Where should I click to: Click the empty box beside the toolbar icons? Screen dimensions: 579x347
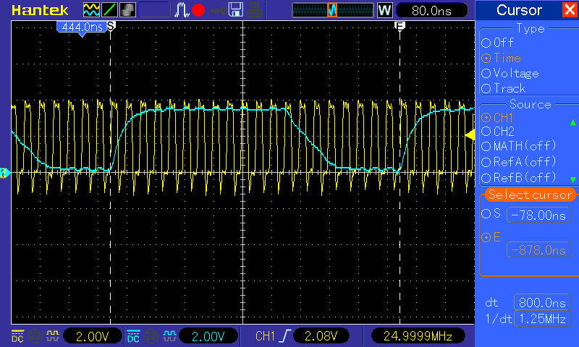(x=154, y=10)
